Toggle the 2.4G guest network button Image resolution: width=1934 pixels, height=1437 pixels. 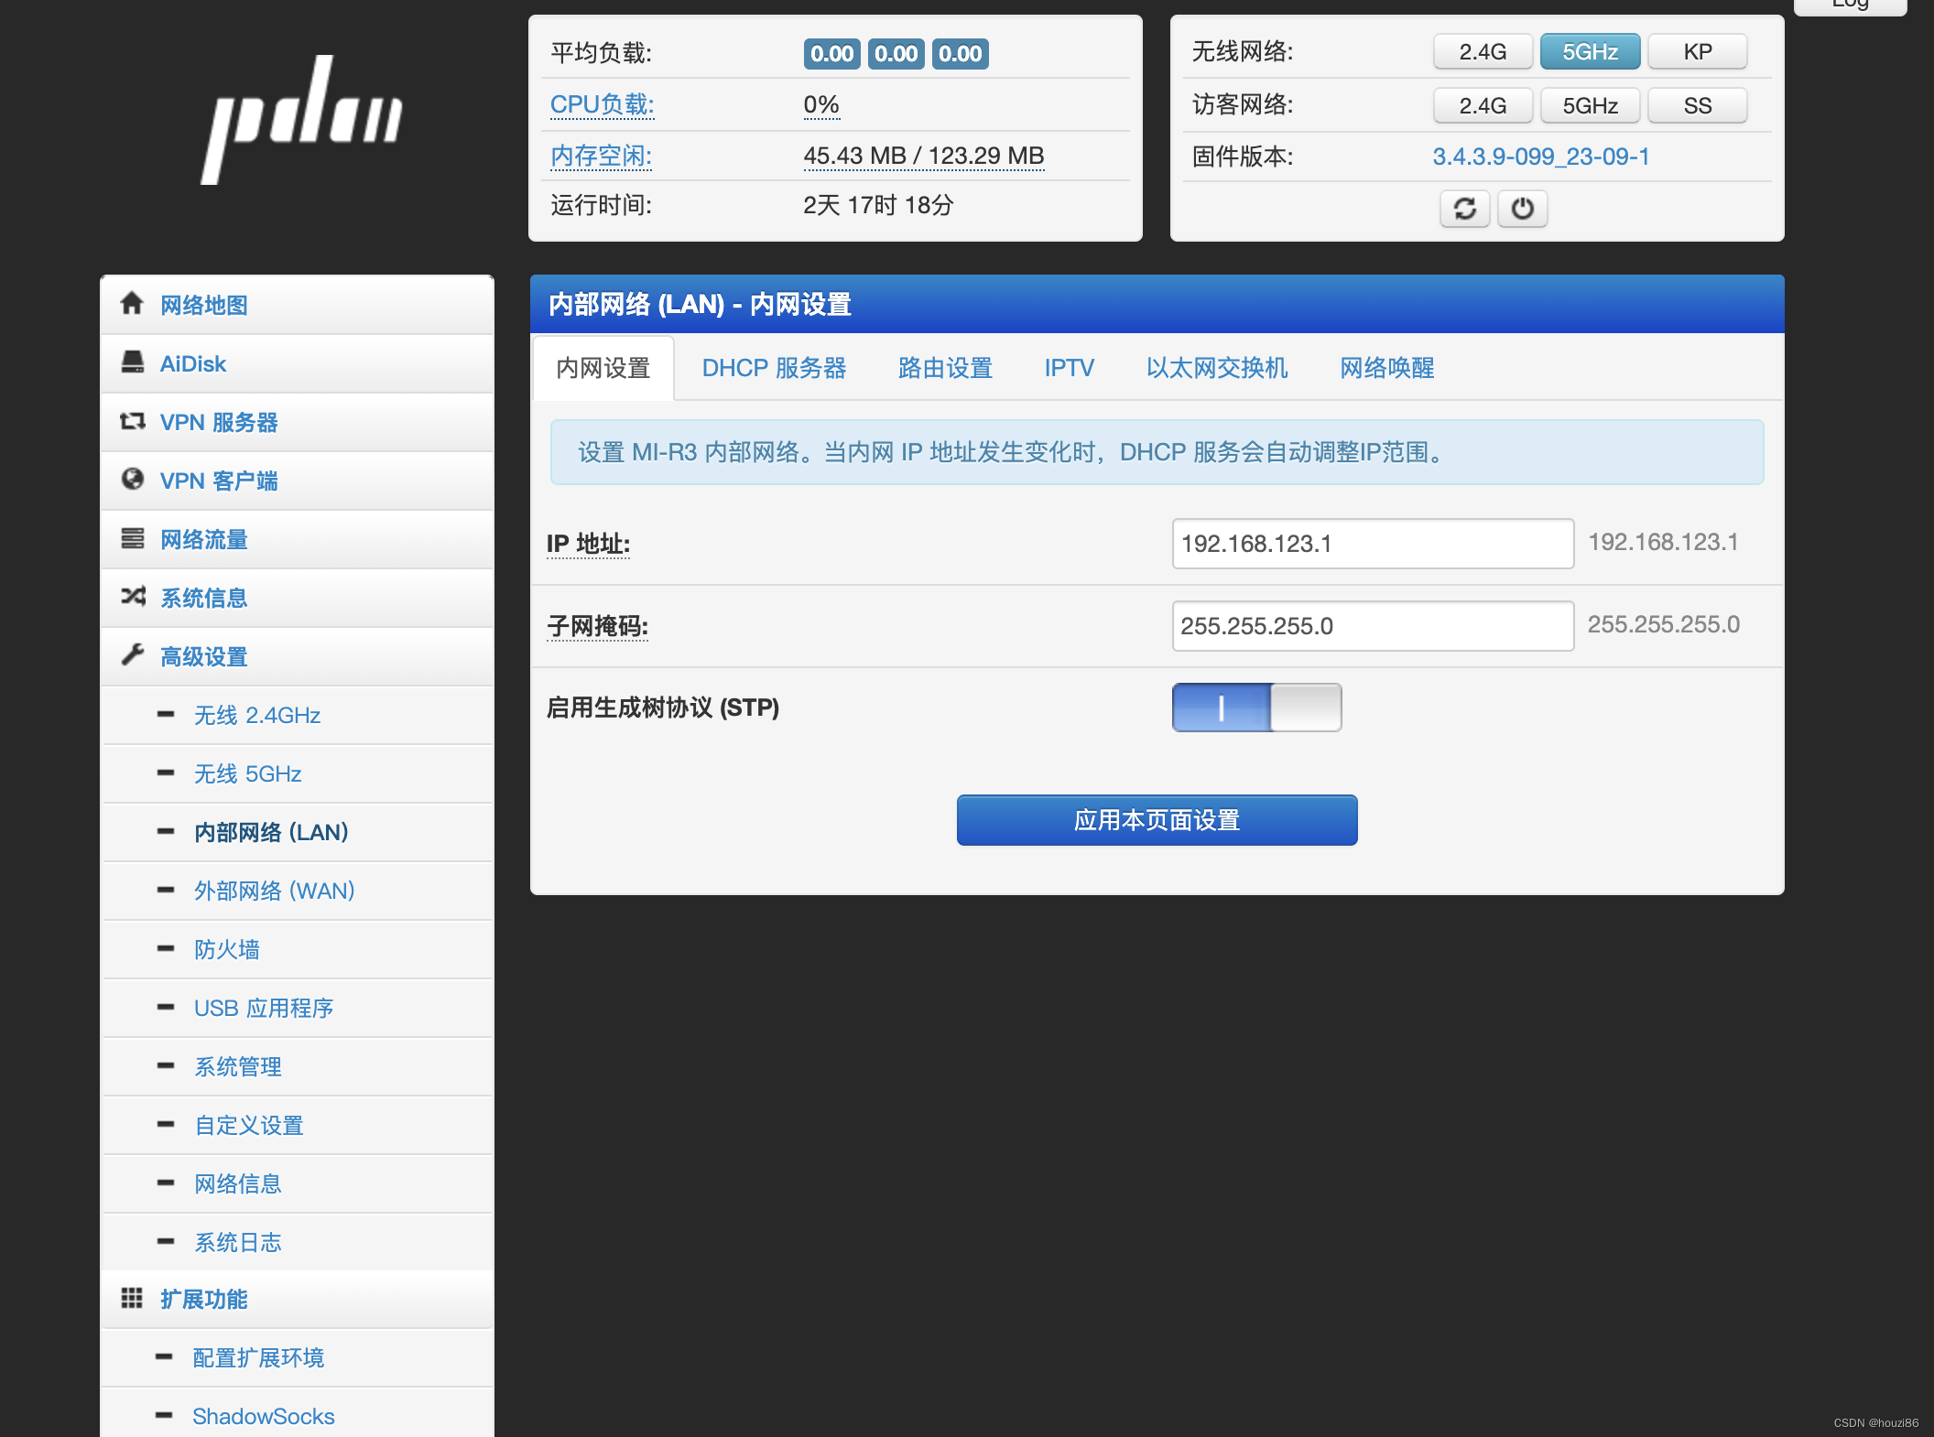(x=1482, y=105)
